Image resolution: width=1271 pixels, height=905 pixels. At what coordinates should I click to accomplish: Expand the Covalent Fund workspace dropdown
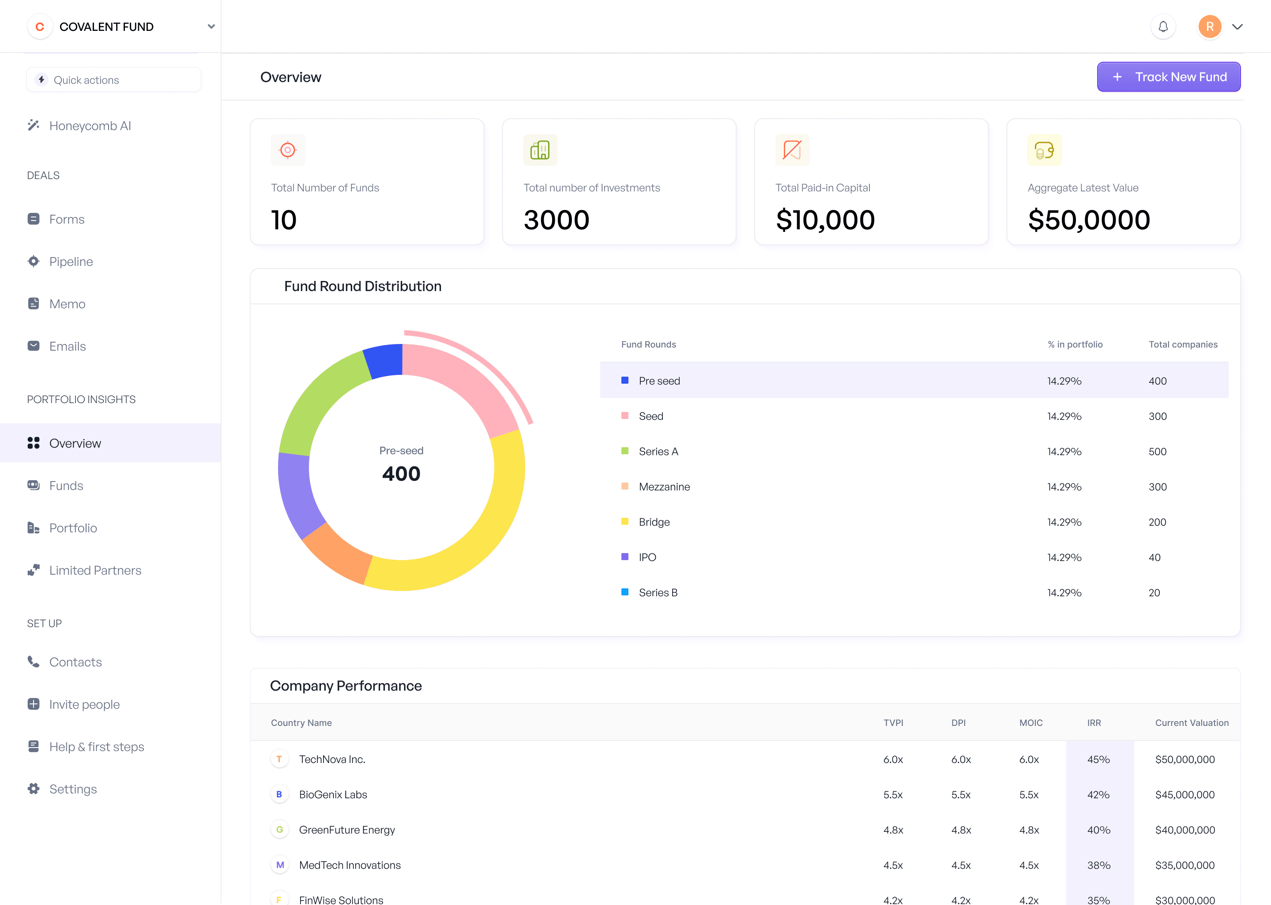pos(211,27)
